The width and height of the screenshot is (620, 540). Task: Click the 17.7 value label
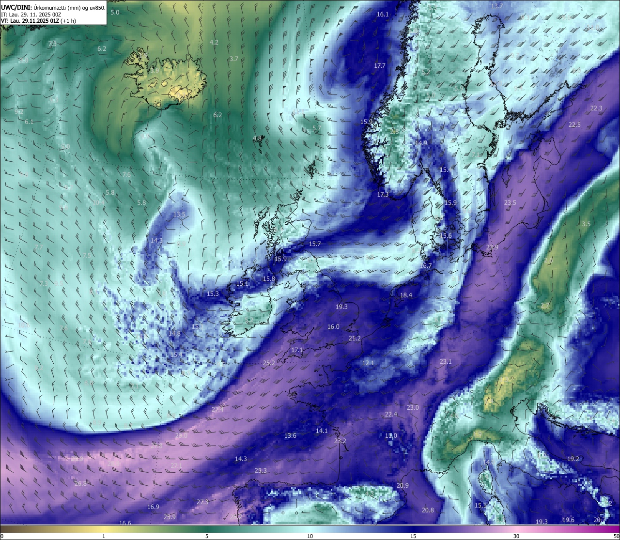click(380, 65)
